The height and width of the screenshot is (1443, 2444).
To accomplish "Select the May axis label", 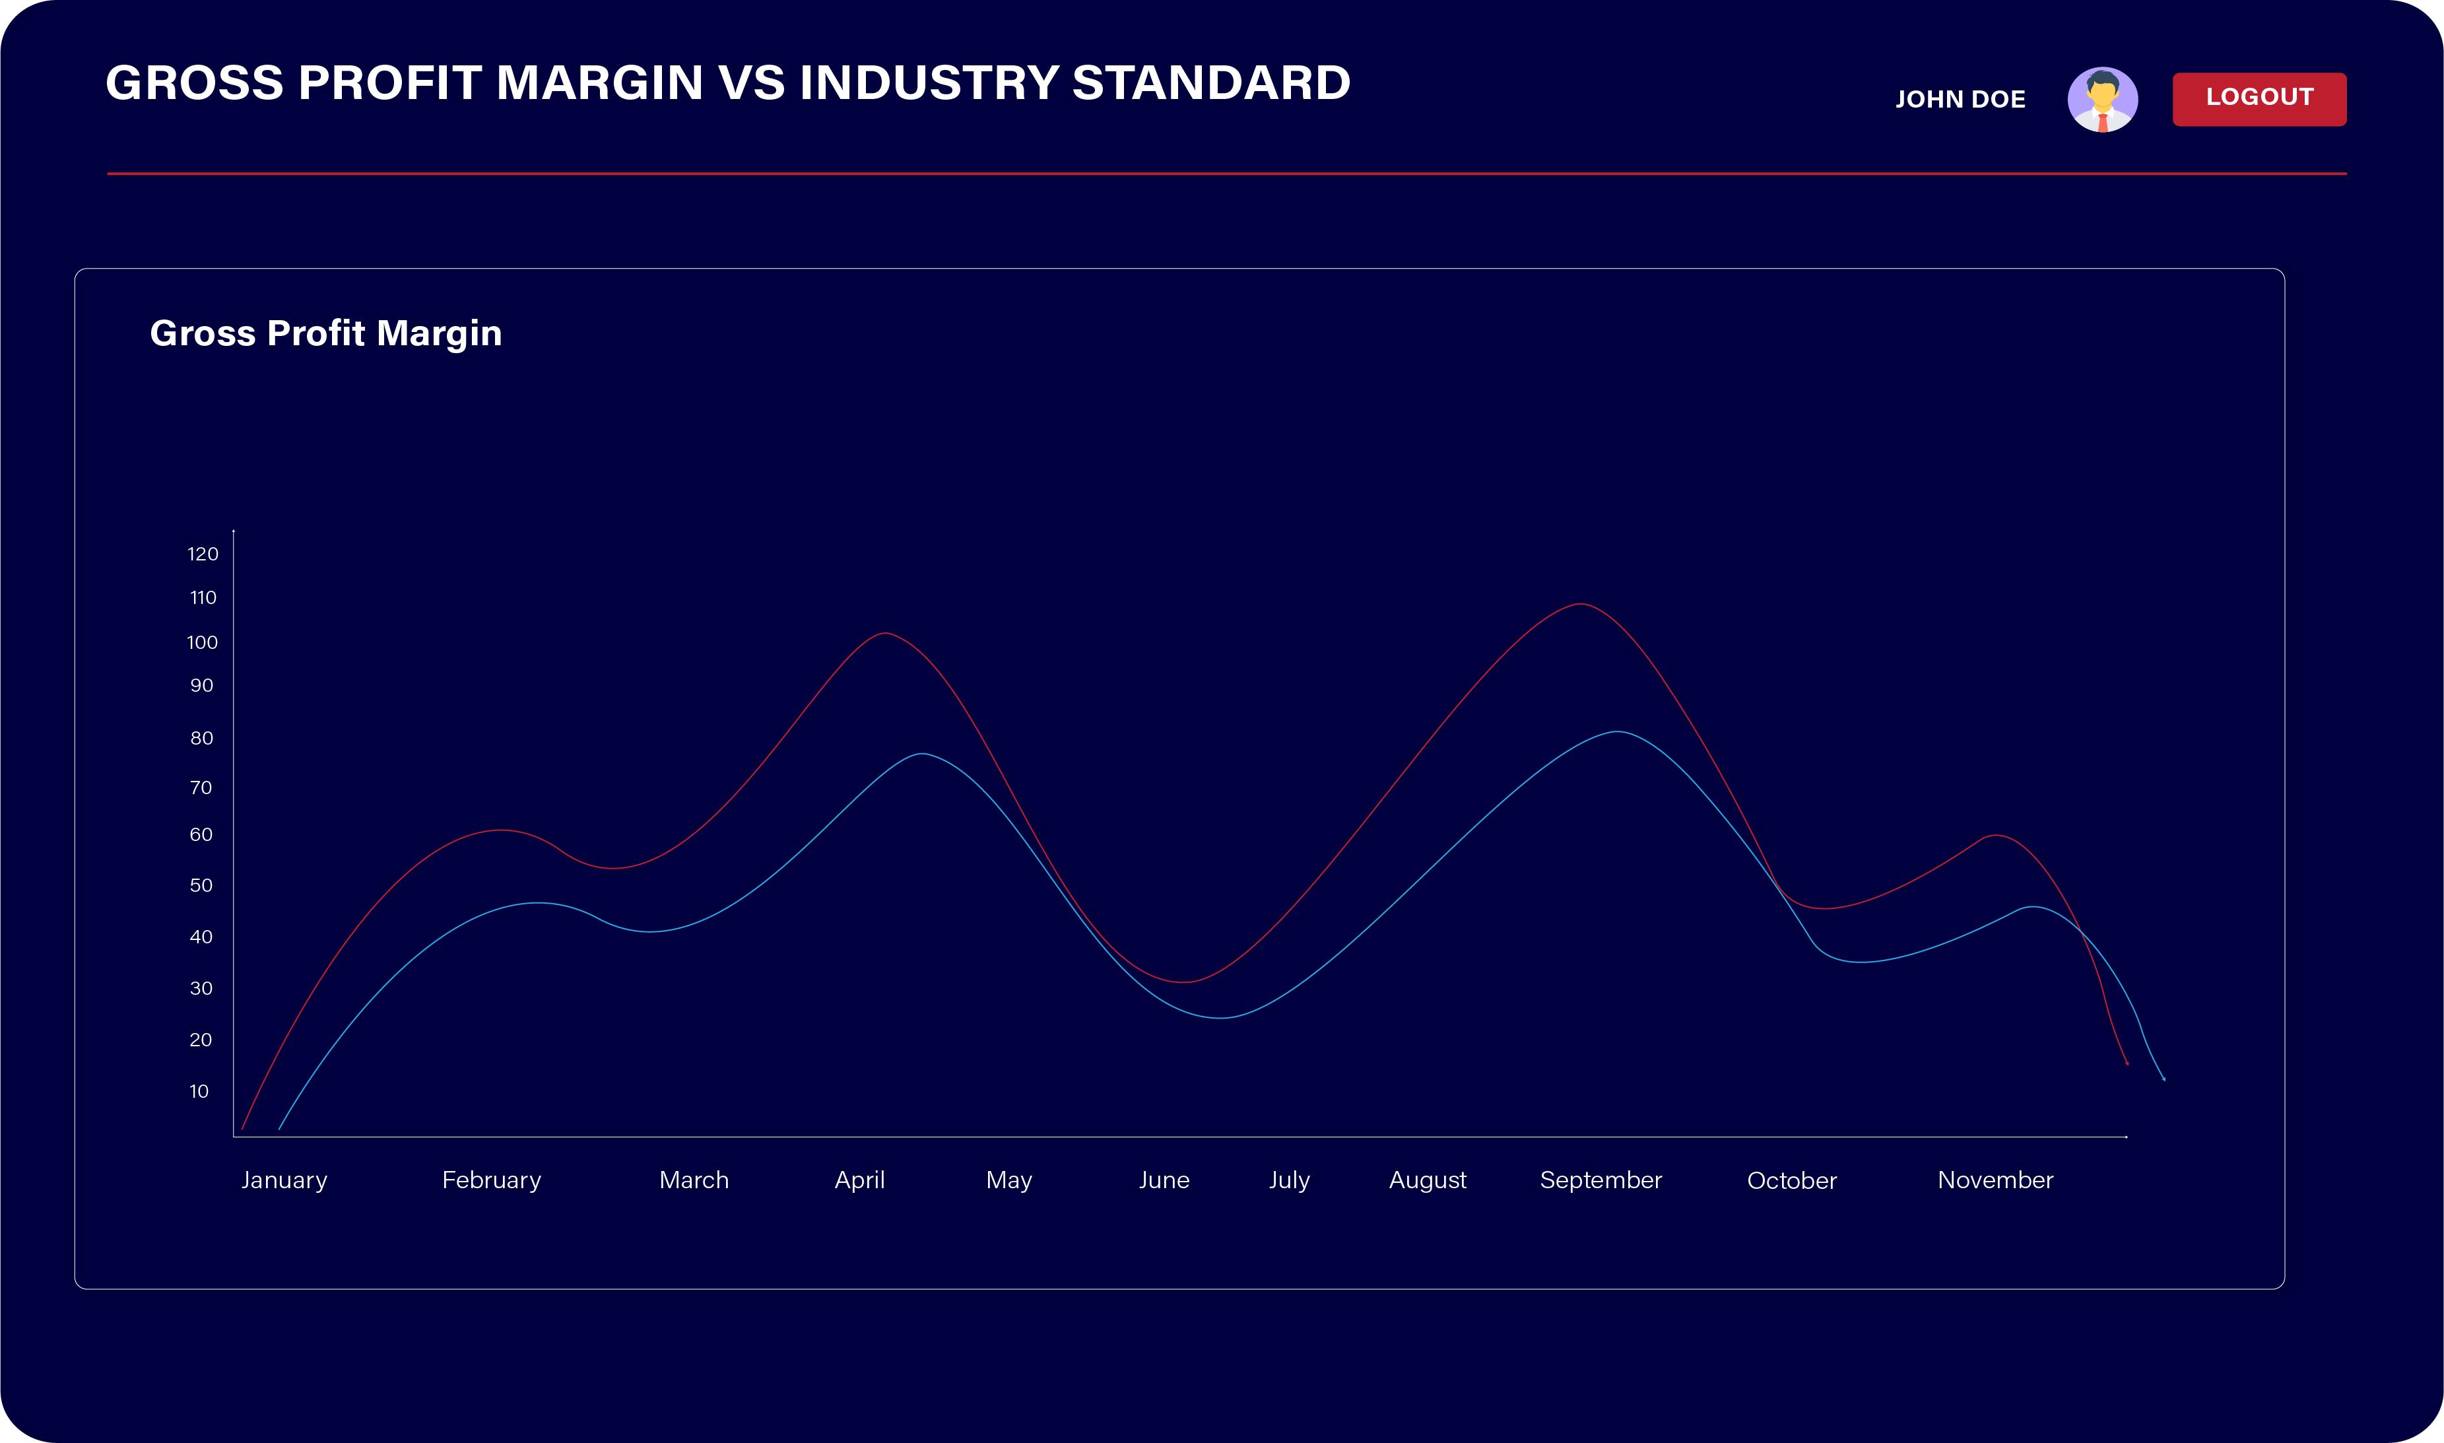I will click(1008, 1180).
